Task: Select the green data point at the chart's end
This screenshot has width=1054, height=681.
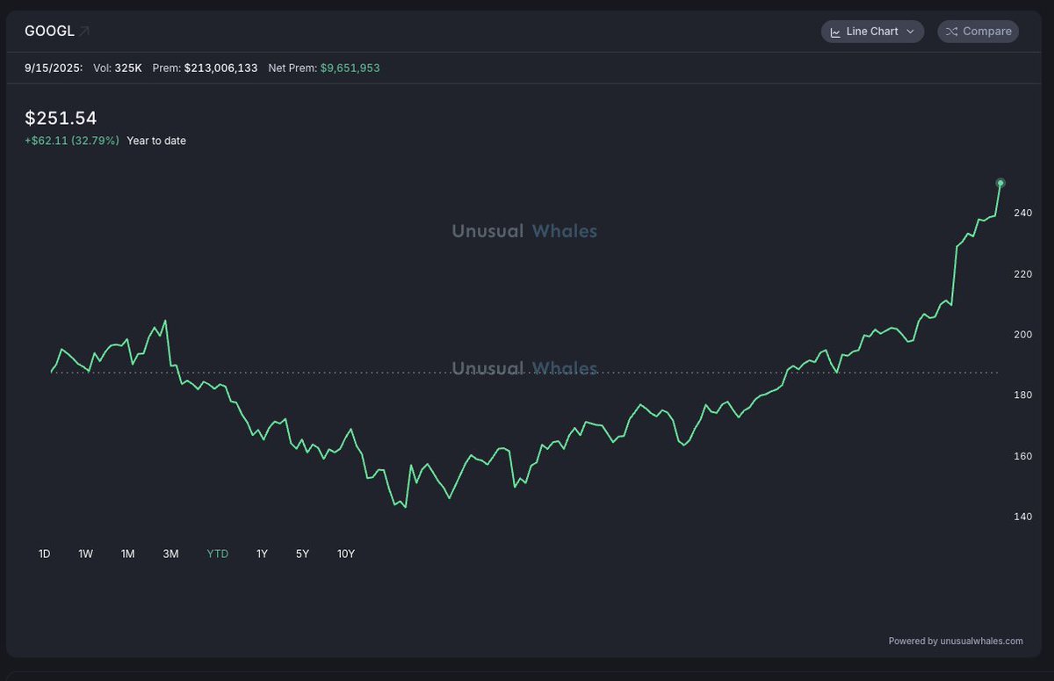Action: pyautogui.click(x=1000, y=183)
